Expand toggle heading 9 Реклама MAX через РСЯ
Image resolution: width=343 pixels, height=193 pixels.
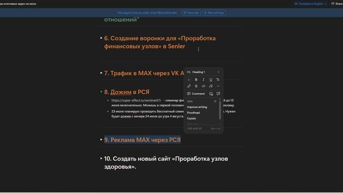point(101,139)
